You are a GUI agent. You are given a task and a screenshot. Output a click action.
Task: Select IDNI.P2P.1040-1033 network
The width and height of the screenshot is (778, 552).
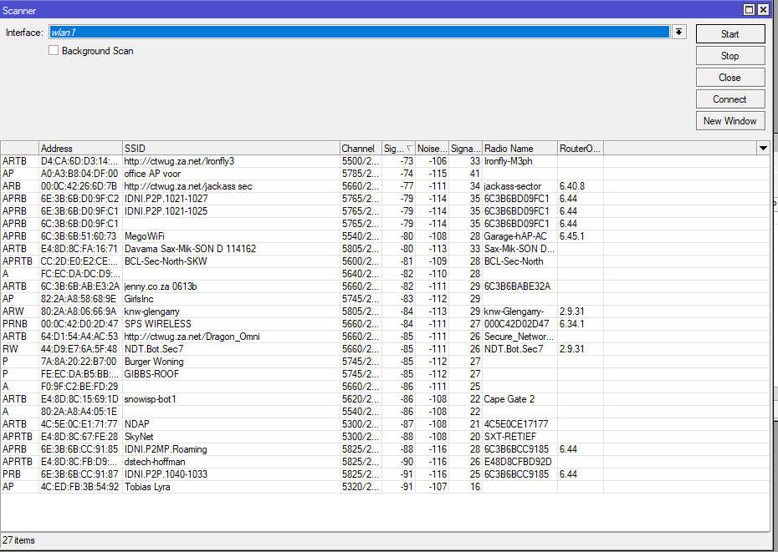pyautogui.click(x=385, y=474)
